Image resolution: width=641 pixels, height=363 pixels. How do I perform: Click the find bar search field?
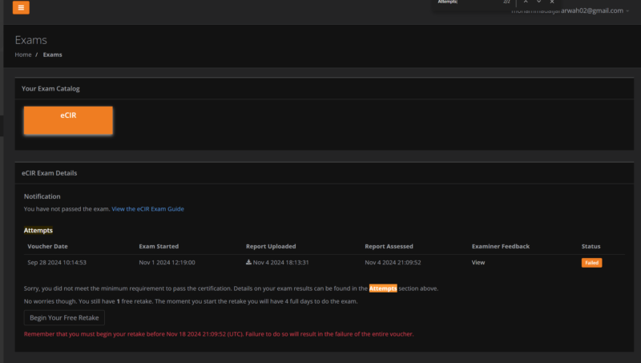pyautogui.click(x=465, y=2)
